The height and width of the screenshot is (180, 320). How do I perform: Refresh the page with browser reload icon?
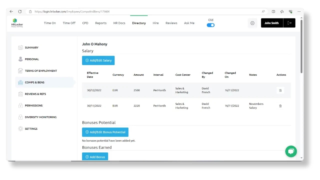click(20, 11)
